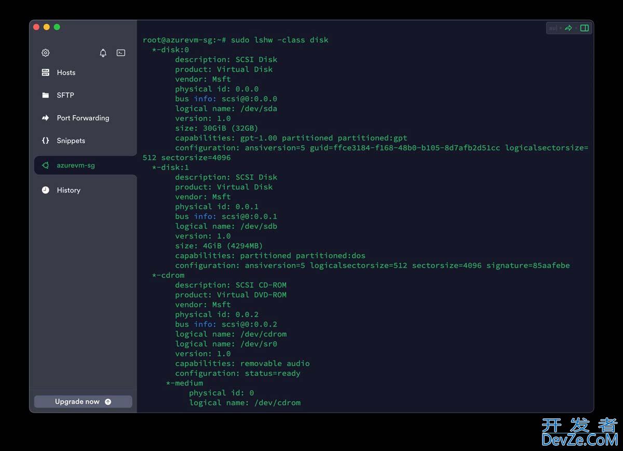Open a new local terminal via terminal icon
The width and height of the screenshot is (623, 451).
pyautogui.click(x=121, y=53)
